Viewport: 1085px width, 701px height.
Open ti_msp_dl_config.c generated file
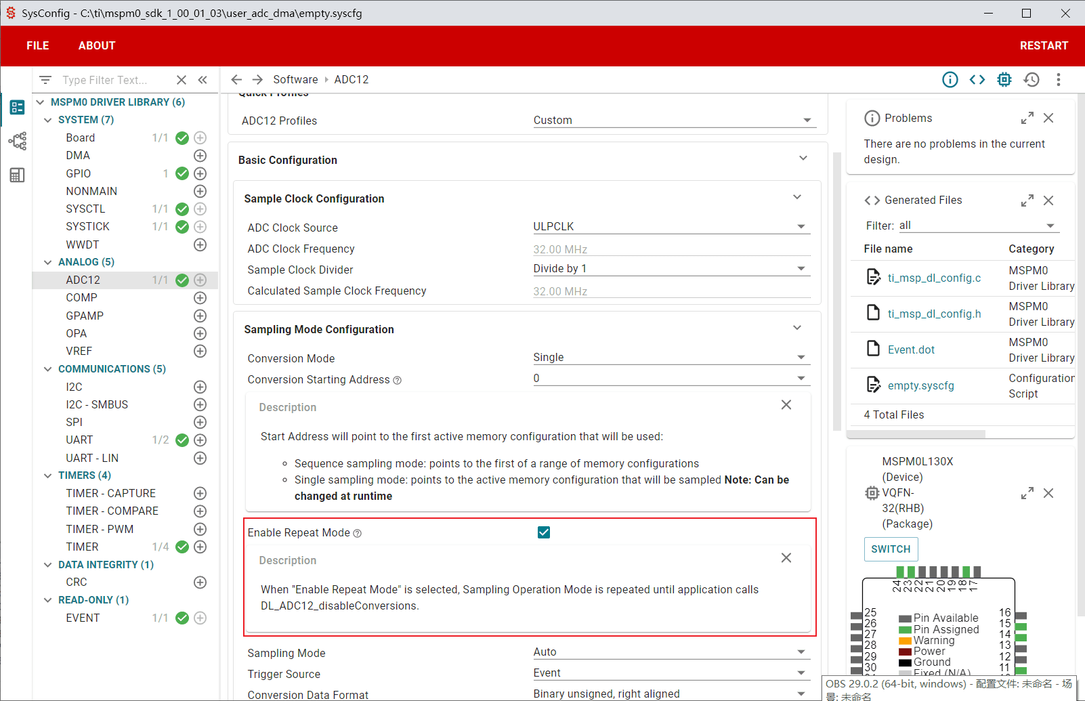(x=934, y=278)
